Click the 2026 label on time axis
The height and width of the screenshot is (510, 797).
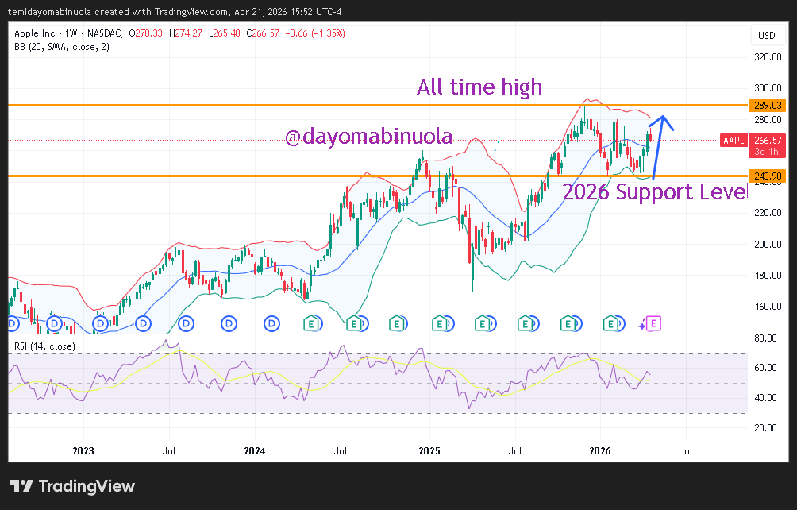click(600, 451)
